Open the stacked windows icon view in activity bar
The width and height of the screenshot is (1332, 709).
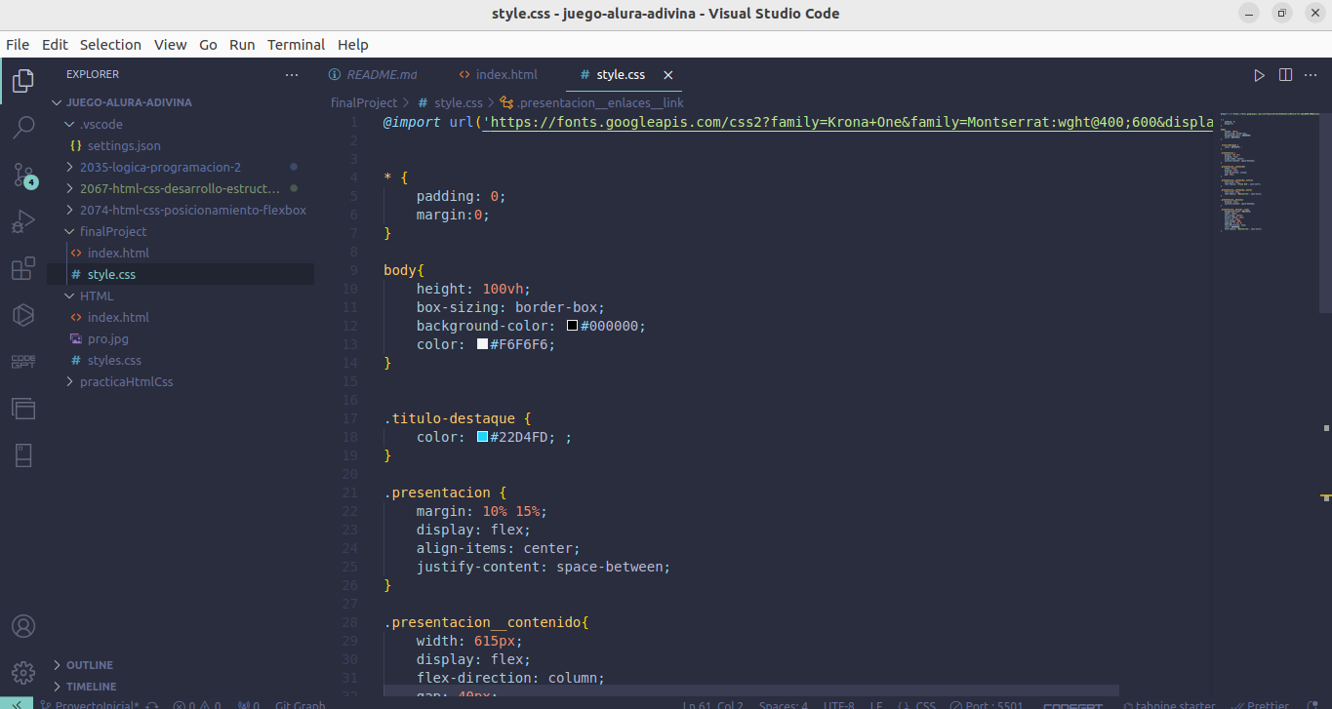pos(23,409)
